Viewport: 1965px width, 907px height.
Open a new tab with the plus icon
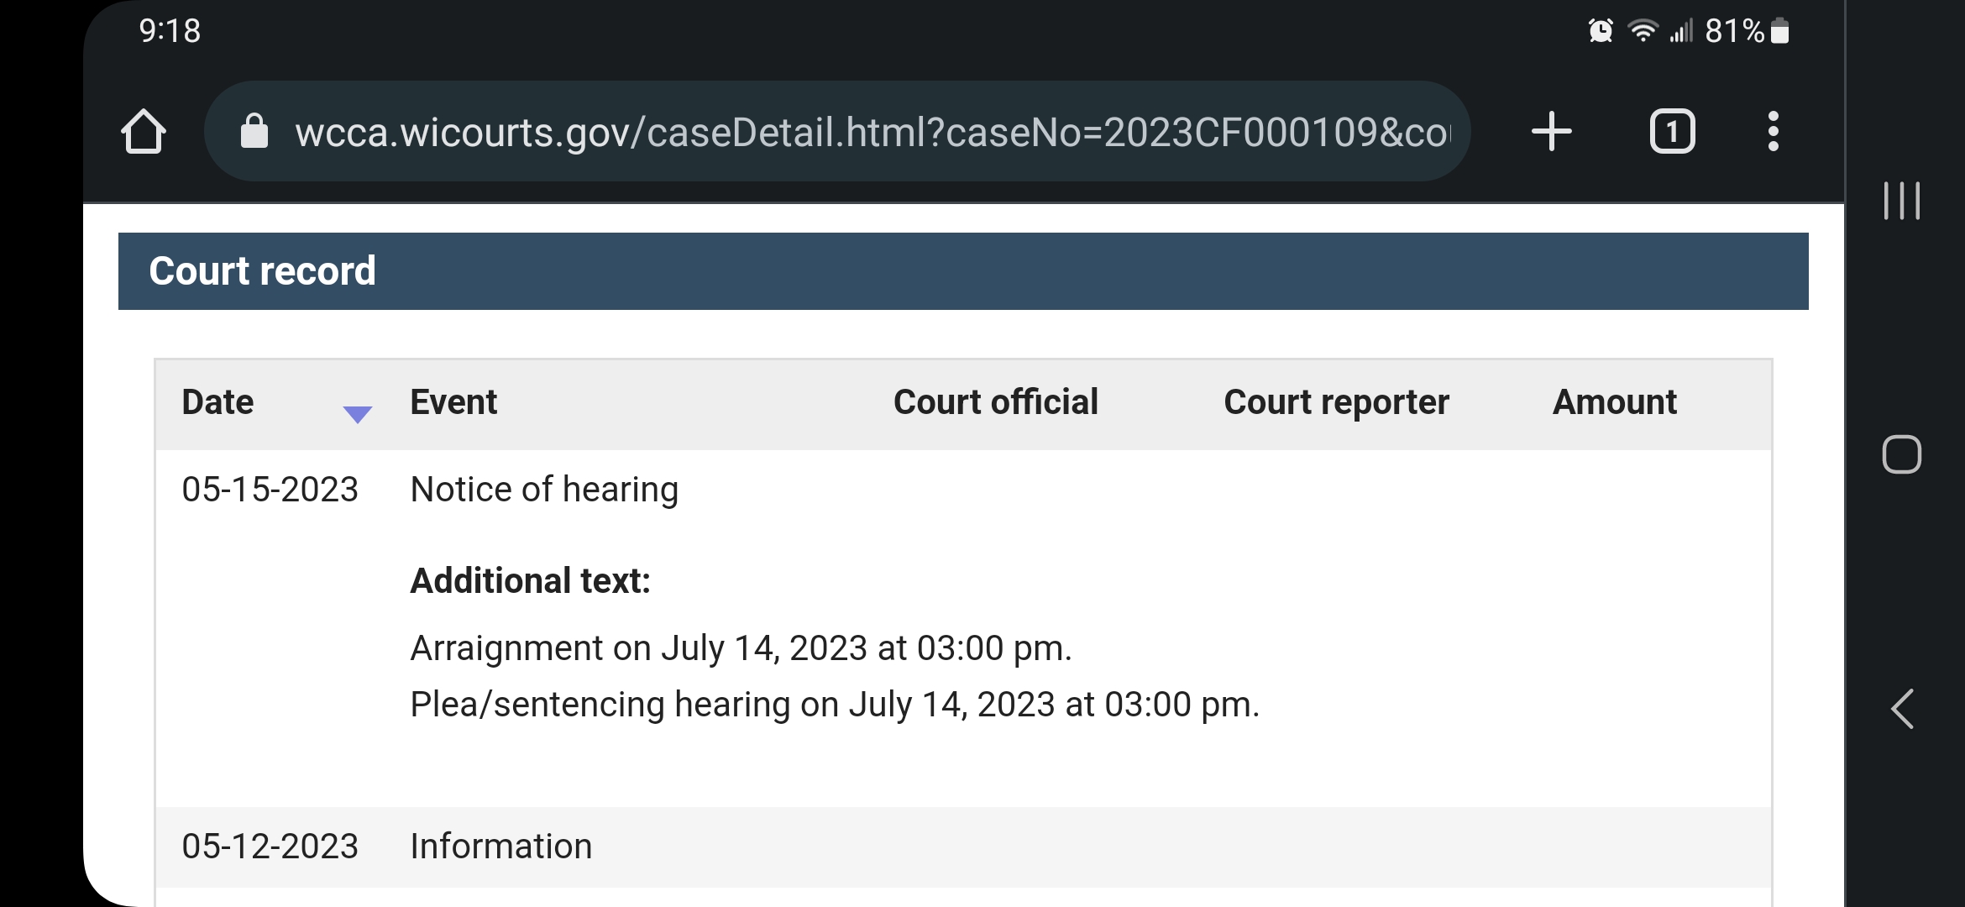pyautogui.click(x=1552, y=132)
